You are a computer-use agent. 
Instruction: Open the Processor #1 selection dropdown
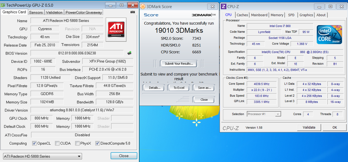click(264, 114)
